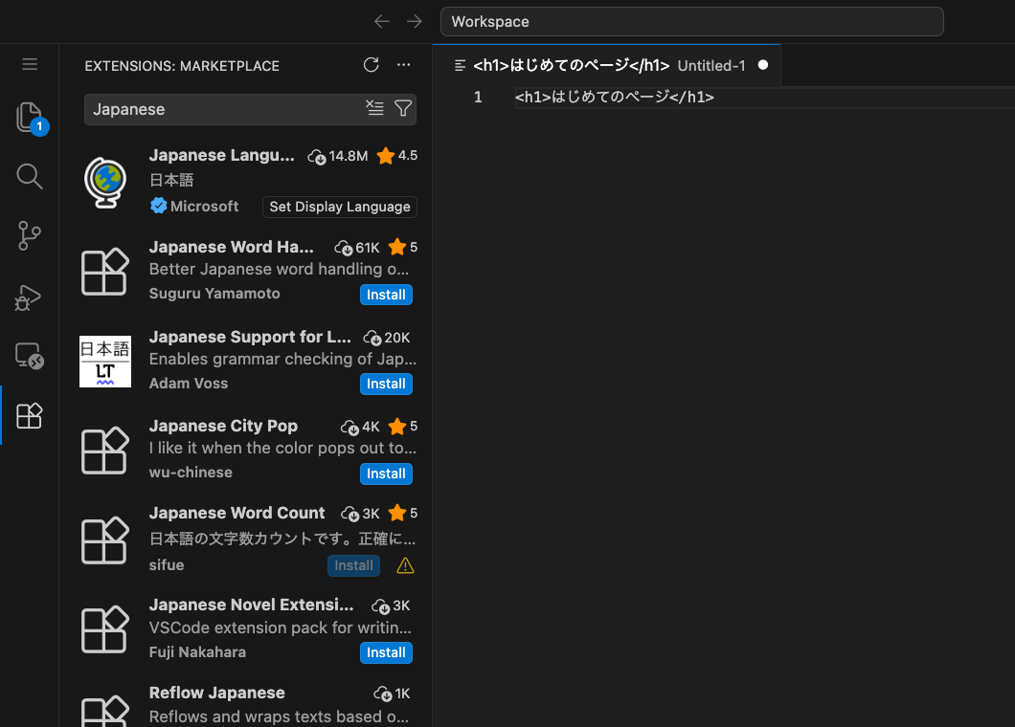Viewport: 1015px width, 727px height.
Task: Click Set Display Language button
Action: [340, 207]
